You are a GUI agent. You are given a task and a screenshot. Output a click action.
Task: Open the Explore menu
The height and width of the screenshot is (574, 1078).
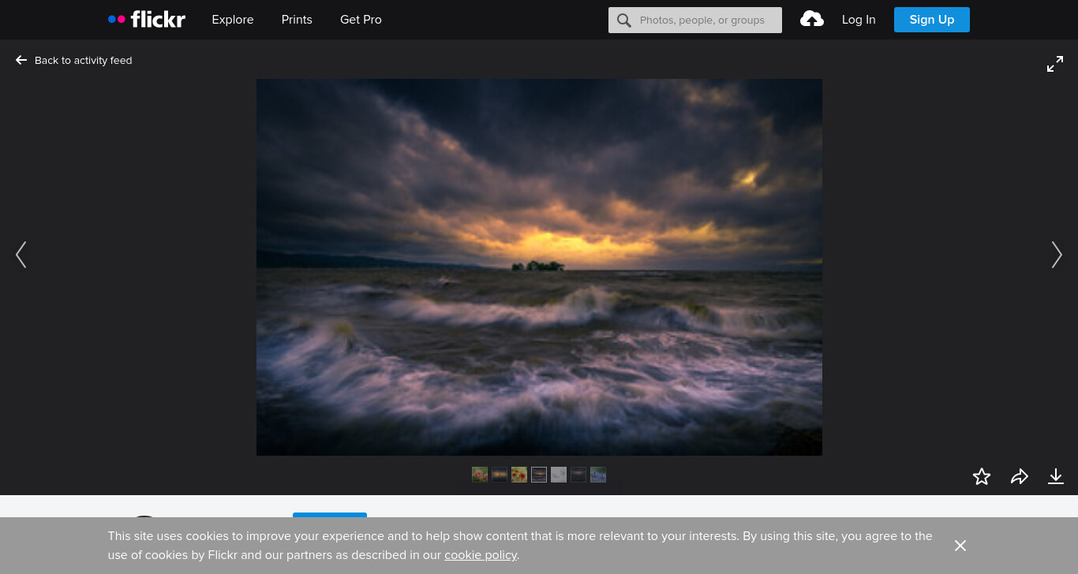click(x=233, y=20)
